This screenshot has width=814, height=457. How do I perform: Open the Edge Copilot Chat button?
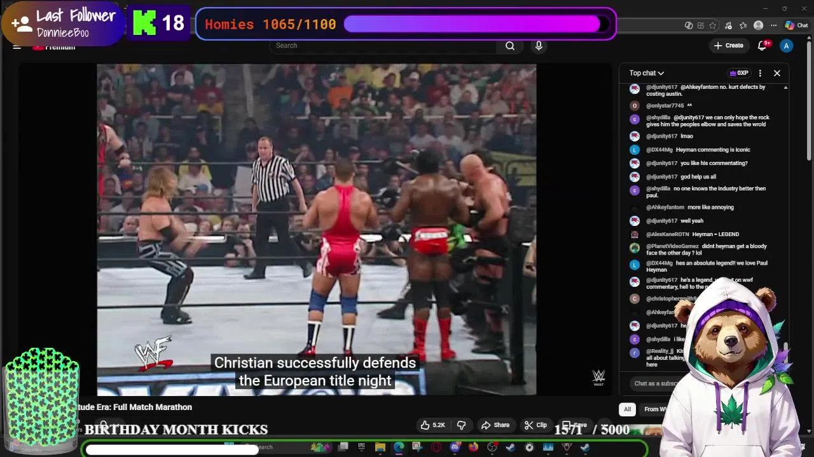(796, 25)
